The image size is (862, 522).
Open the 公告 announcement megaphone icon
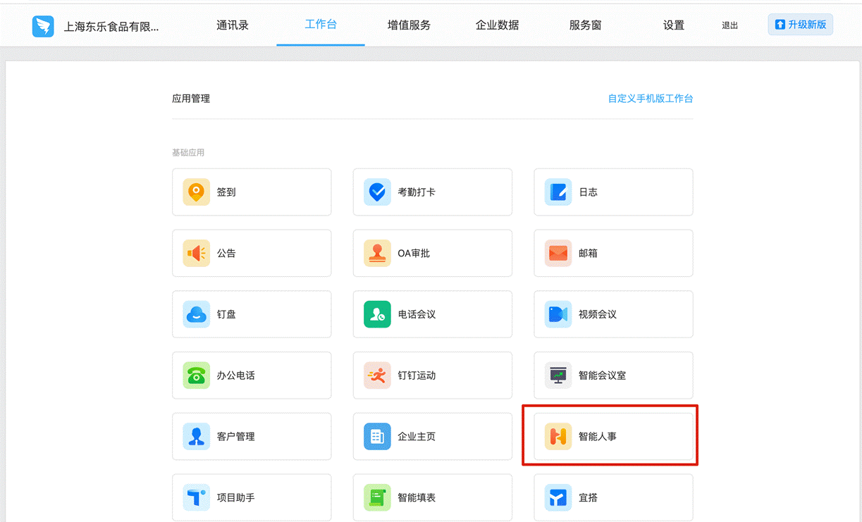(x=197, y=253)
